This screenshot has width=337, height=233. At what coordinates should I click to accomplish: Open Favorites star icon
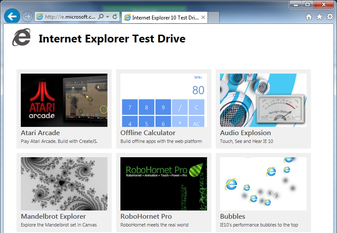(320, 17)
